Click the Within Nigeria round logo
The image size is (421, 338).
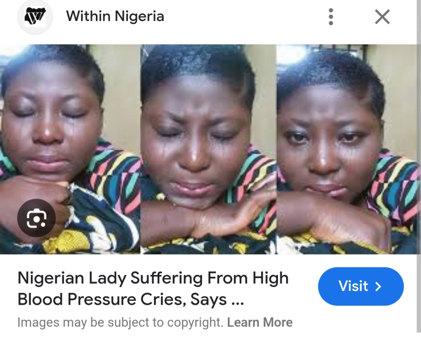[35, 17]
